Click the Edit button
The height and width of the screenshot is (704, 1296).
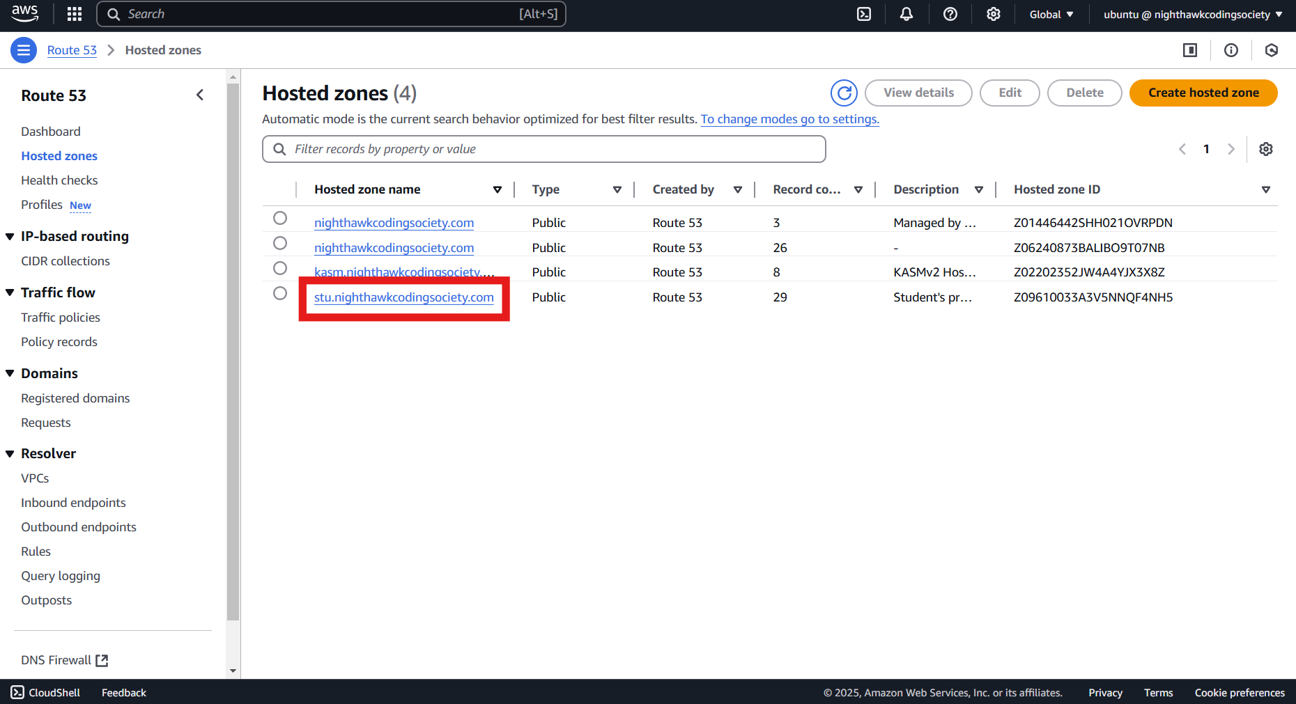point(1010,93)
